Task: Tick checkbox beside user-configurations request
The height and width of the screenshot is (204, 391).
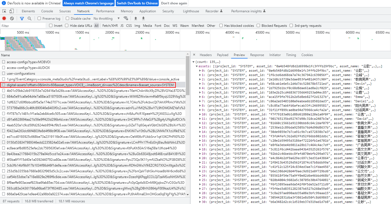Action: pos(4,74)
